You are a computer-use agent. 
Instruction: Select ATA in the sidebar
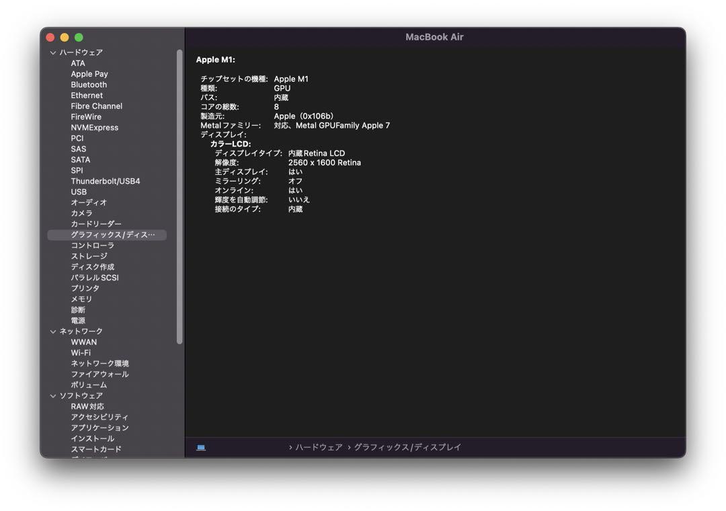[x=78, y=63]
